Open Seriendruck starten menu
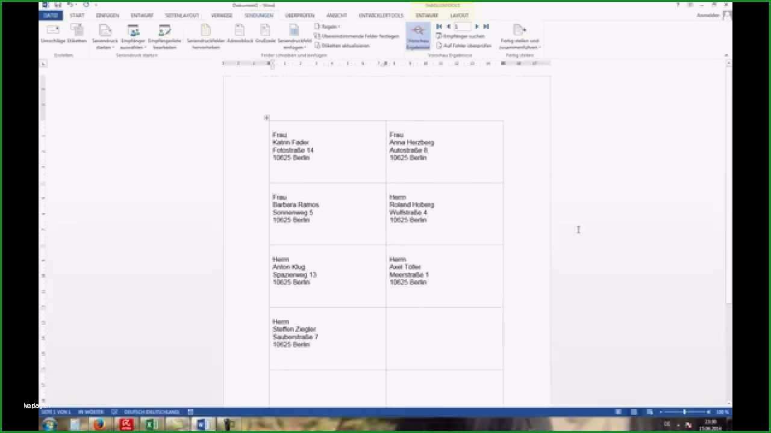The height and width of the screenshot is (433, 771). tap(105, 37)
